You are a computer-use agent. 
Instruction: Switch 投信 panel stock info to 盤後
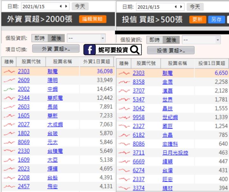pos(171,40)
